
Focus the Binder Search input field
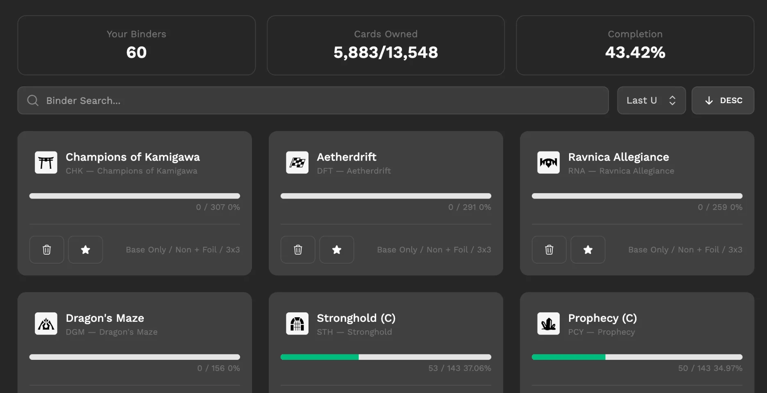[x=313, y=100]
